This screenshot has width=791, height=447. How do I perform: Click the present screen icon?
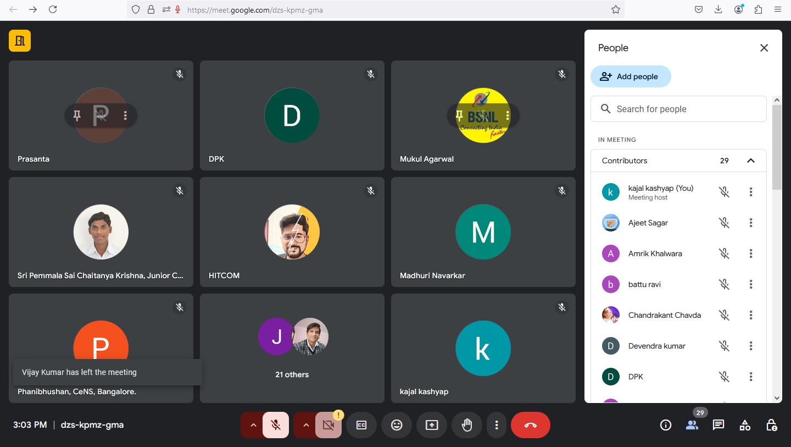pos(432,425)
